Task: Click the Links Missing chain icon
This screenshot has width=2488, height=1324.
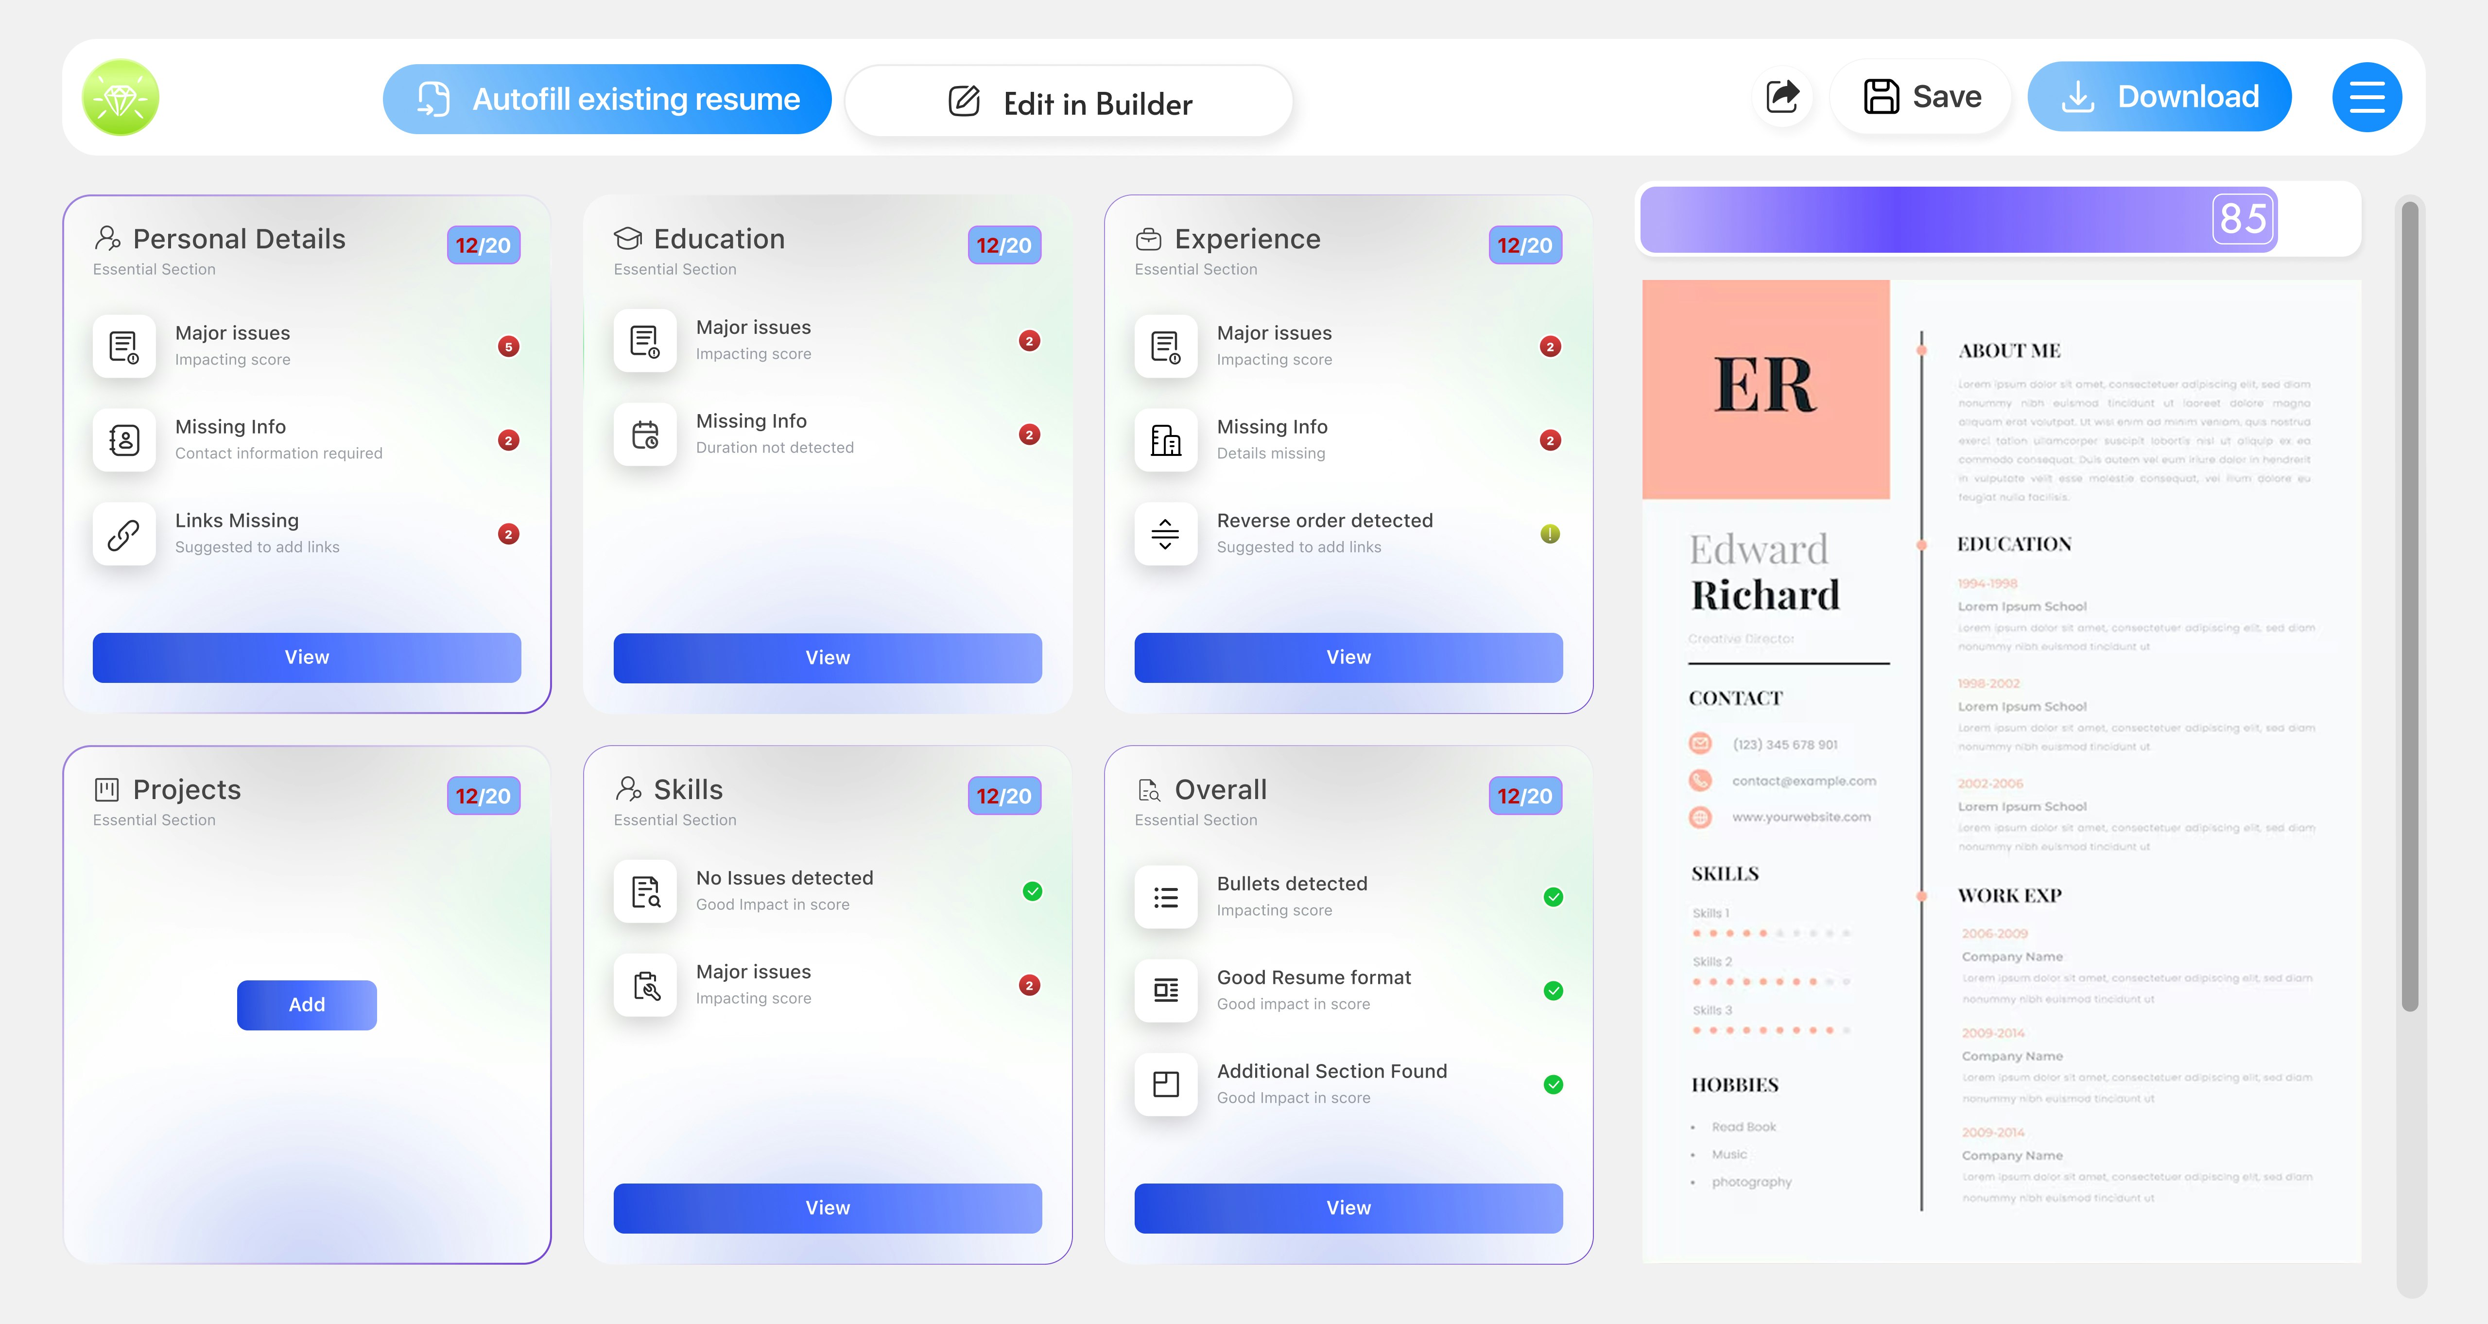Action: [x=123, y=533]
